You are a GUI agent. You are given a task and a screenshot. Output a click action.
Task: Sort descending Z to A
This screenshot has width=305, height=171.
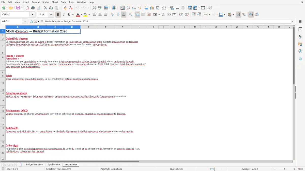[134, 8]
